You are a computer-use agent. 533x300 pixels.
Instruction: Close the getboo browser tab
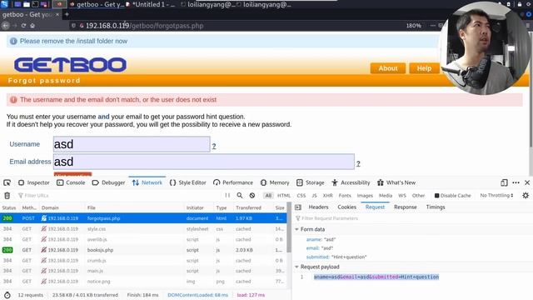pyautogui.click(x=57, y=15)
